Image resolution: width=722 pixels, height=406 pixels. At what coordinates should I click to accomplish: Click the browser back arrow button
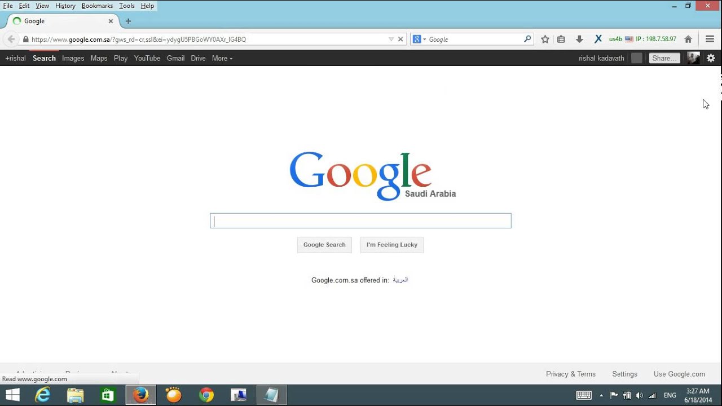11,39
